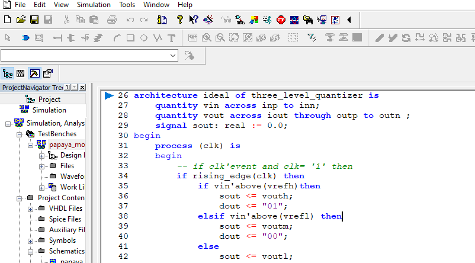The image size is (475, 263).
Task: Expand the Files tree node
Action: [x=42, y=166]
